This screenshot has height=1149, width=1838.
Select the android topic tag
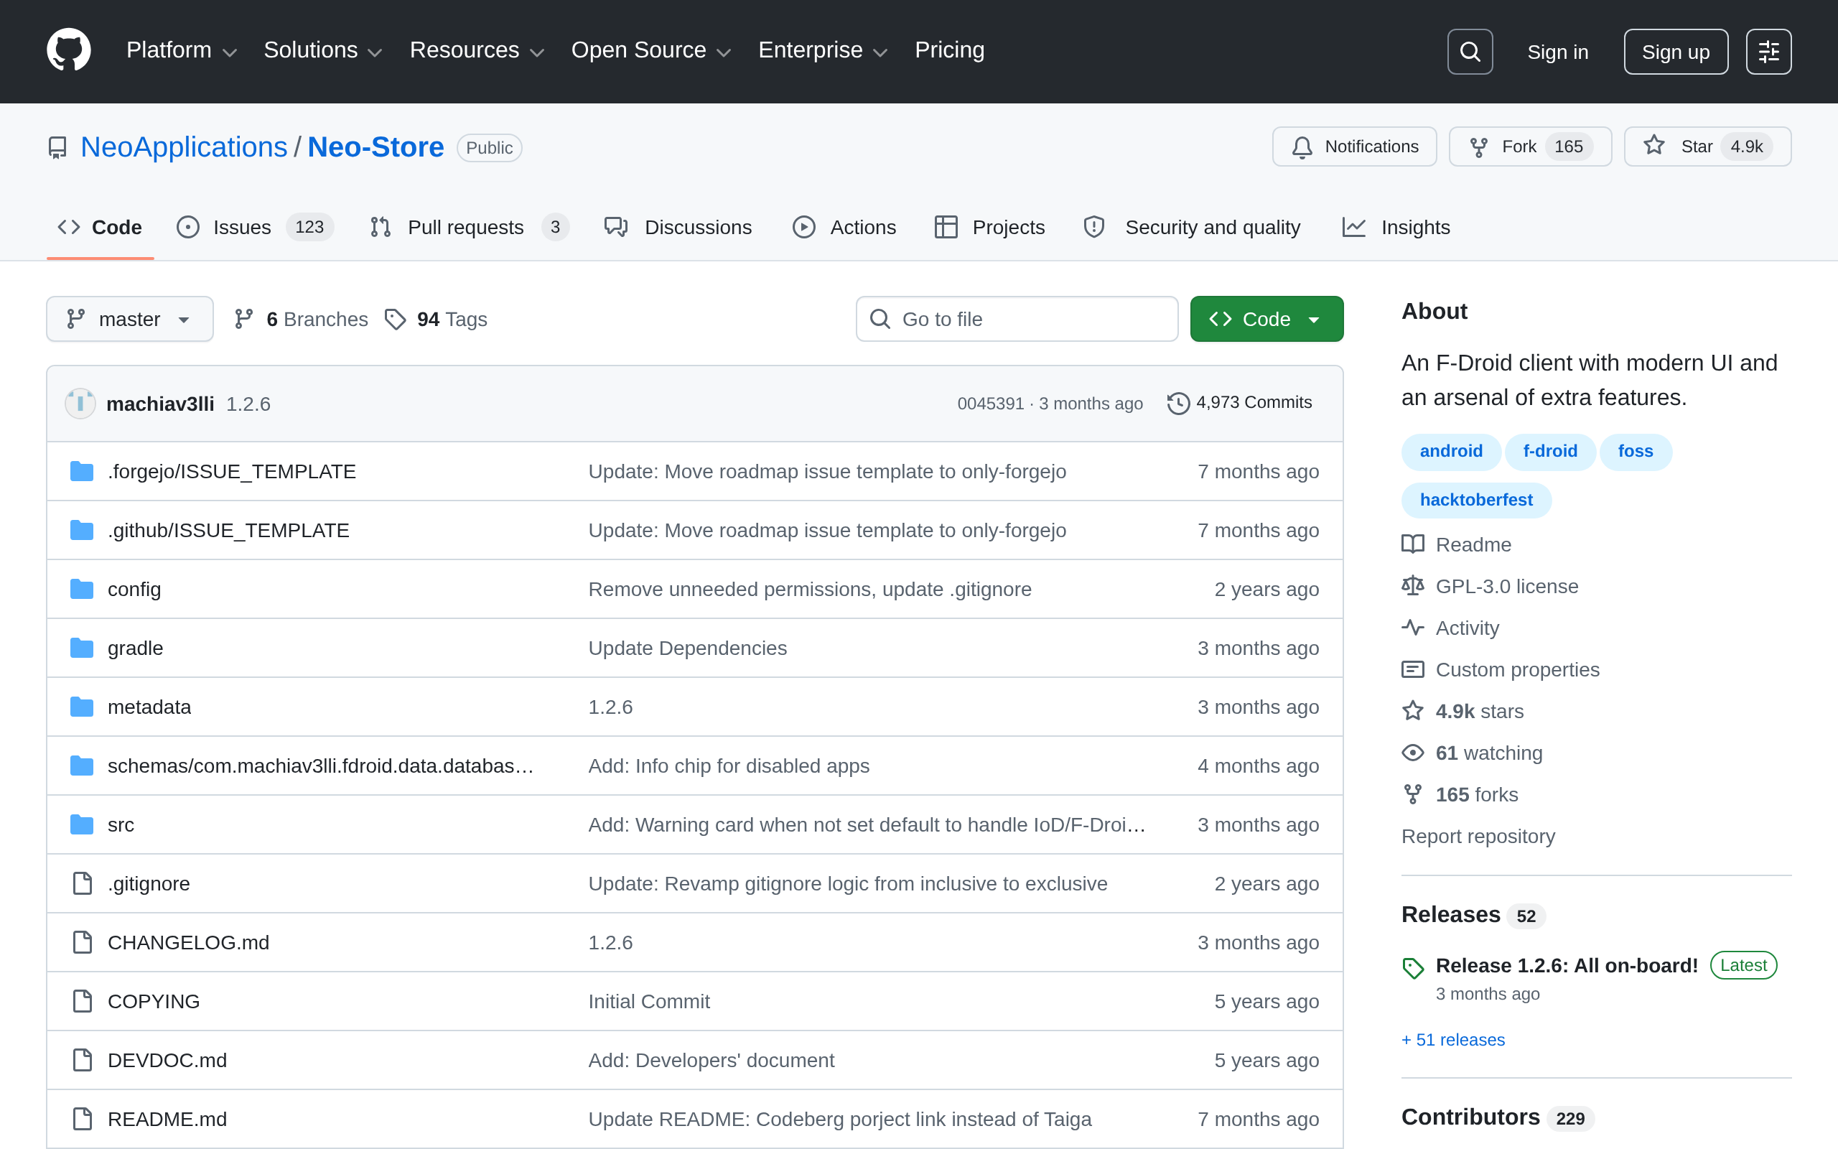pos(1450,452)
